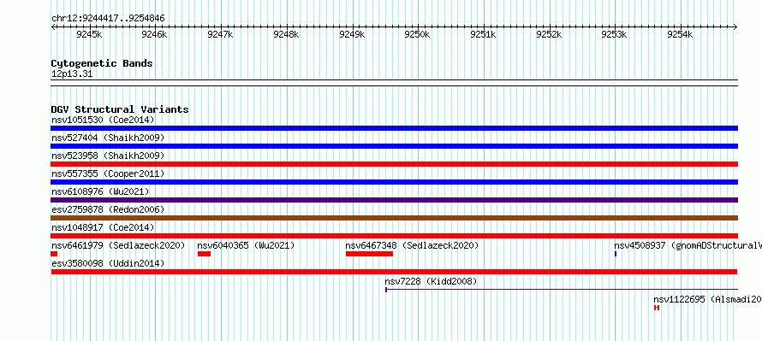
Task: Click the left arrow end of ruler
Action: [x=53, y=27]
